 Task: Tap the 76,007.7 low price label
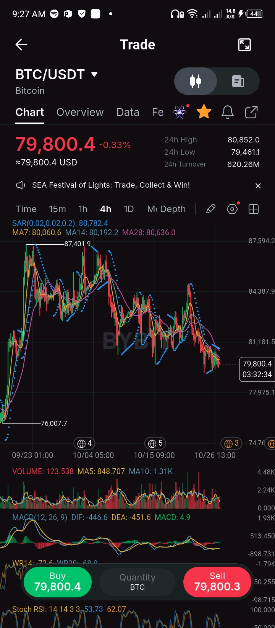[54, 424]
